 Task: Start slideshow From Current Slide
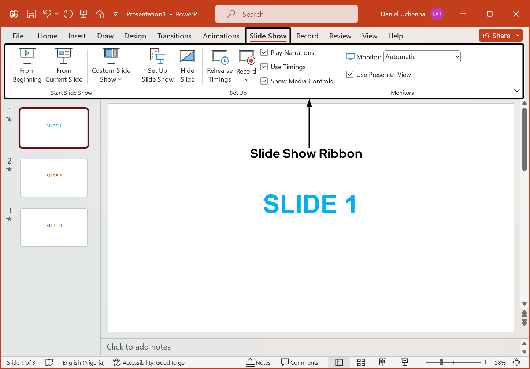(x=64, y=66)
